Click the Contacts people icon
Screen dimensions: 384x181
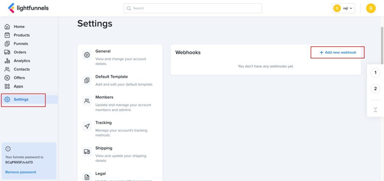[x=7, y=69]
